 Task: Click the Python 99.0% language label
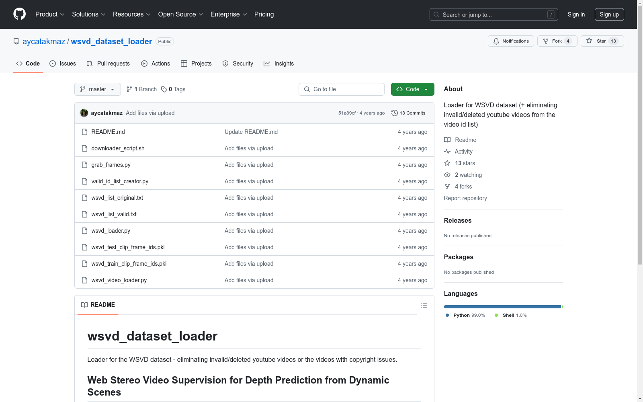(465, 315)
